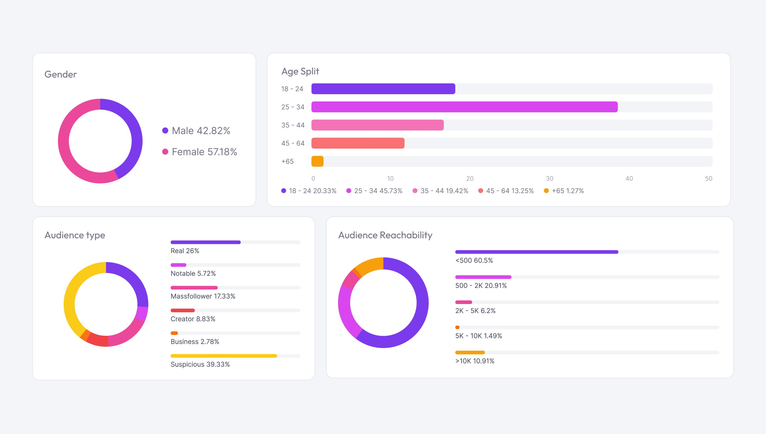The width and height of the screenshot is (766, 434).
Task: Click the Female 57.18% legend label
Action: point(204,152)
